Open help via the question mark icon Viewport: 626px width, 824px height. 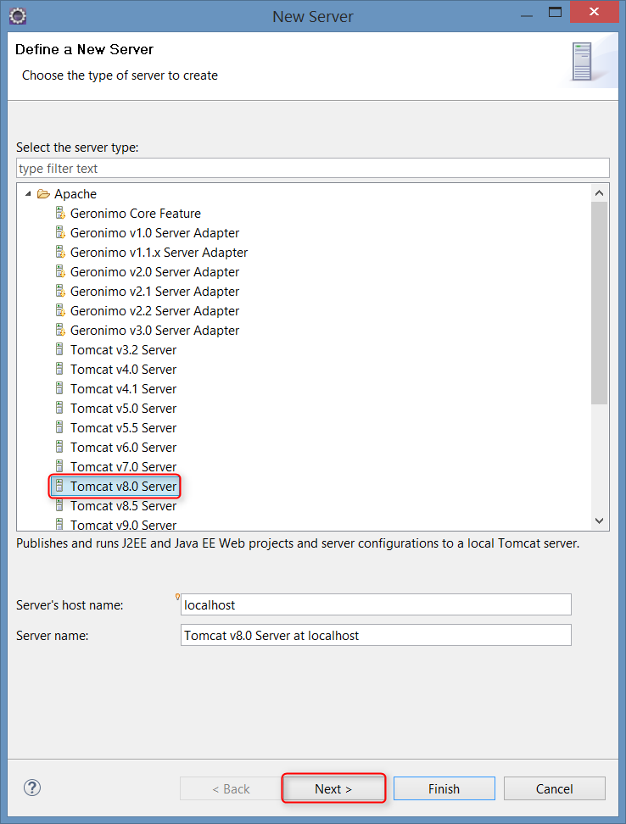(x=32, y=788)
